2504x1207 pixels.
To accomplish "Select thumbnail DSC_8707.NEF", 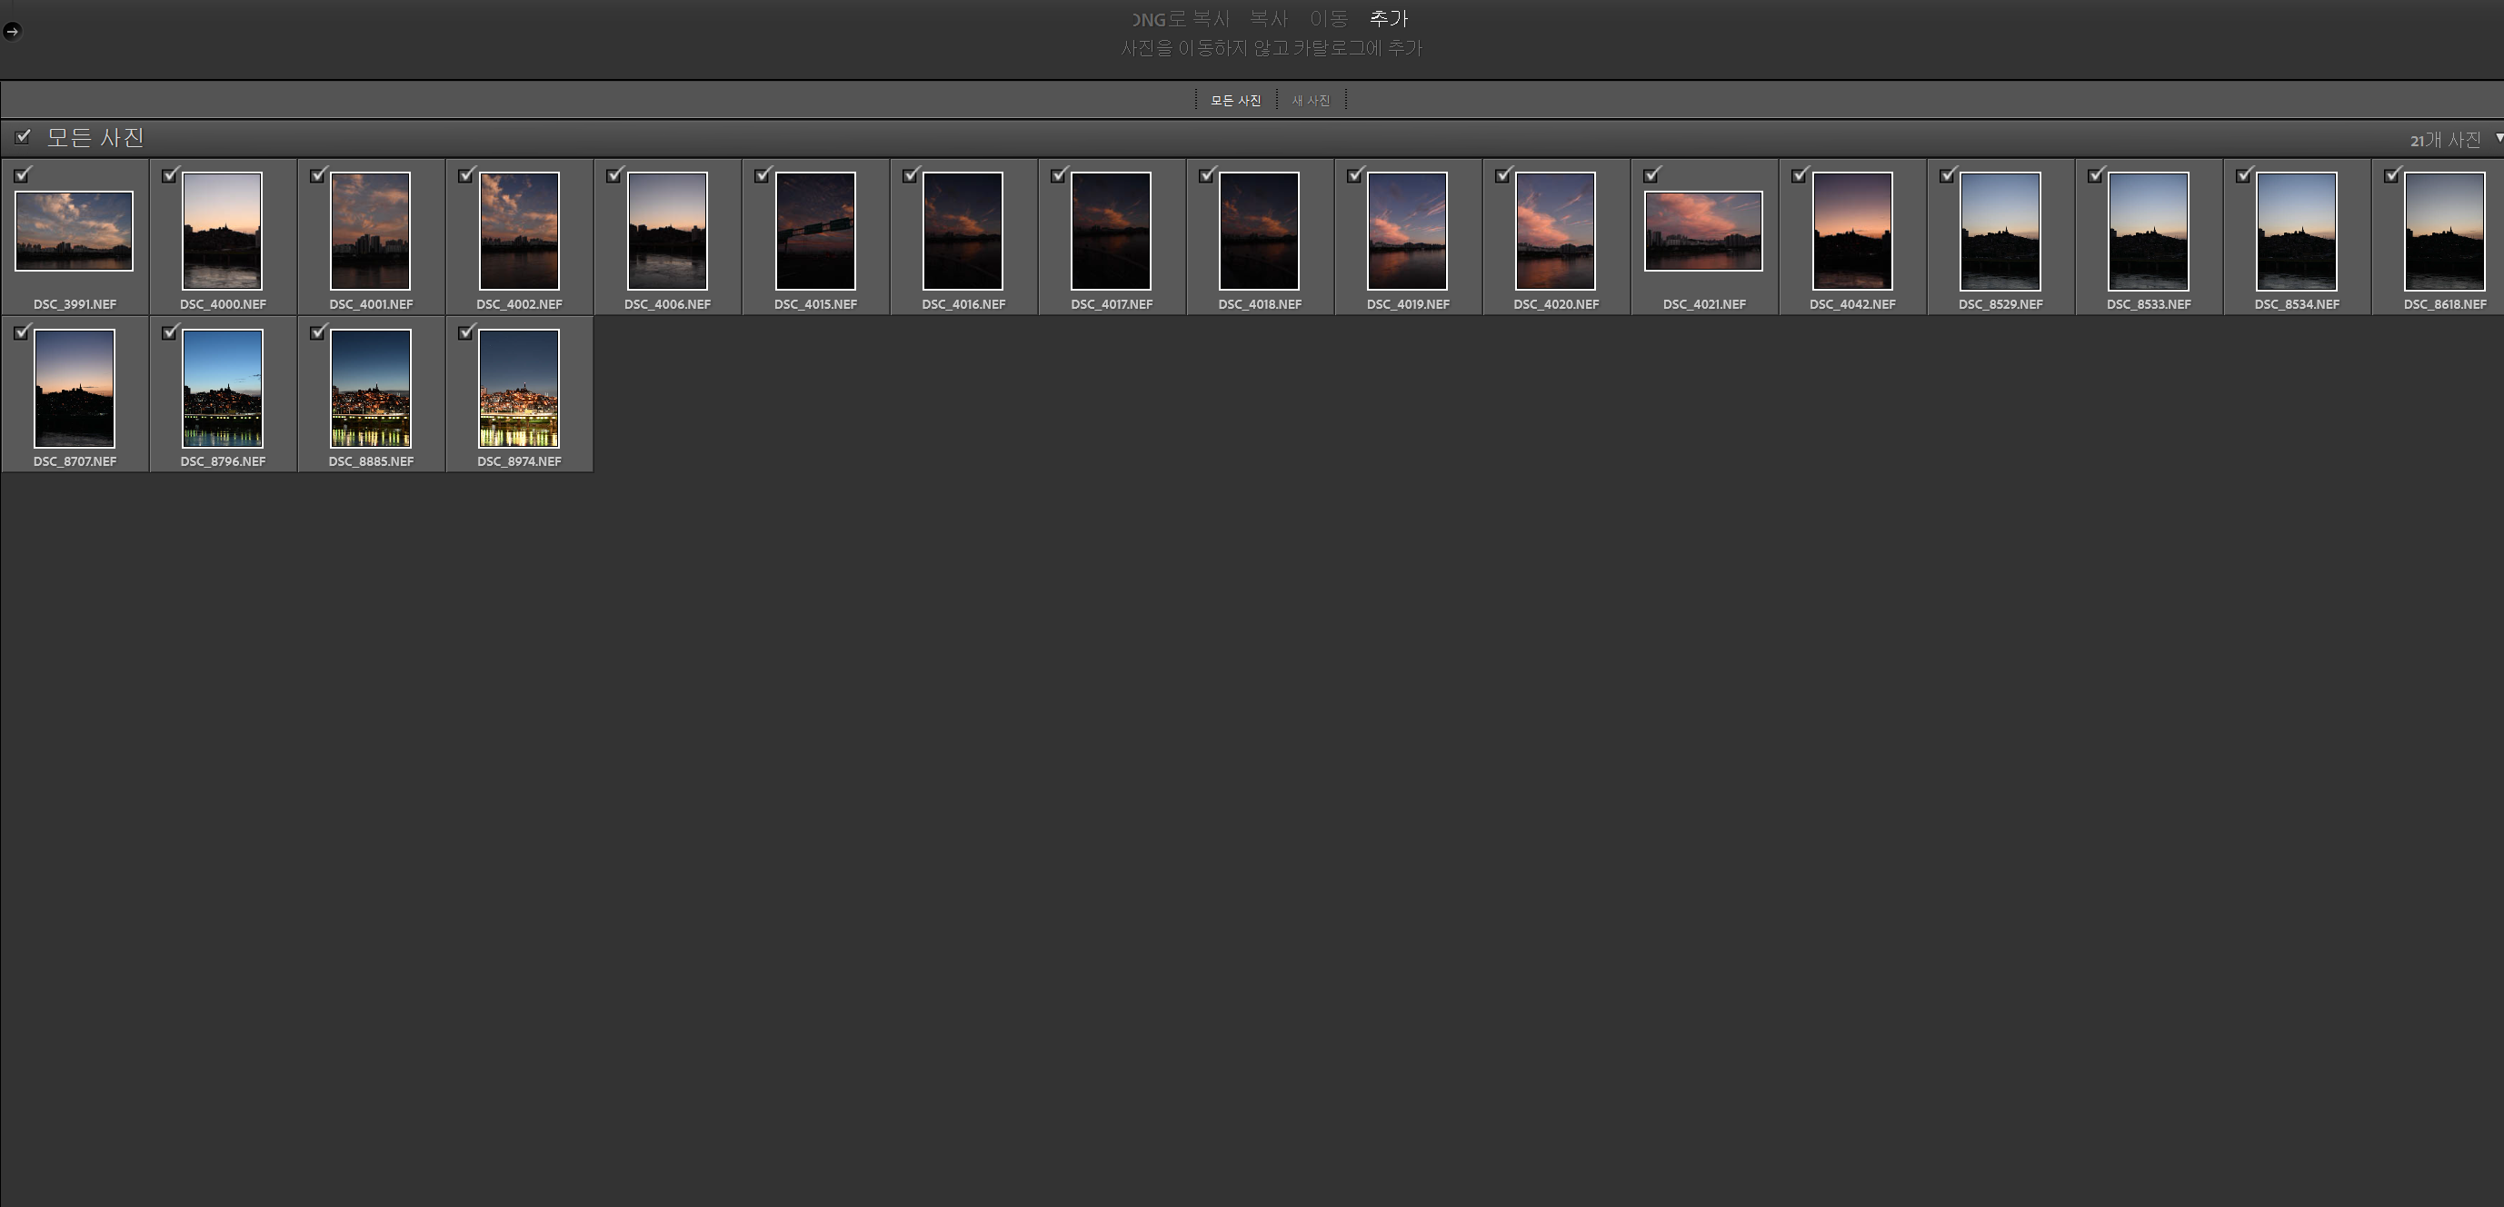I will coord(75,389).
